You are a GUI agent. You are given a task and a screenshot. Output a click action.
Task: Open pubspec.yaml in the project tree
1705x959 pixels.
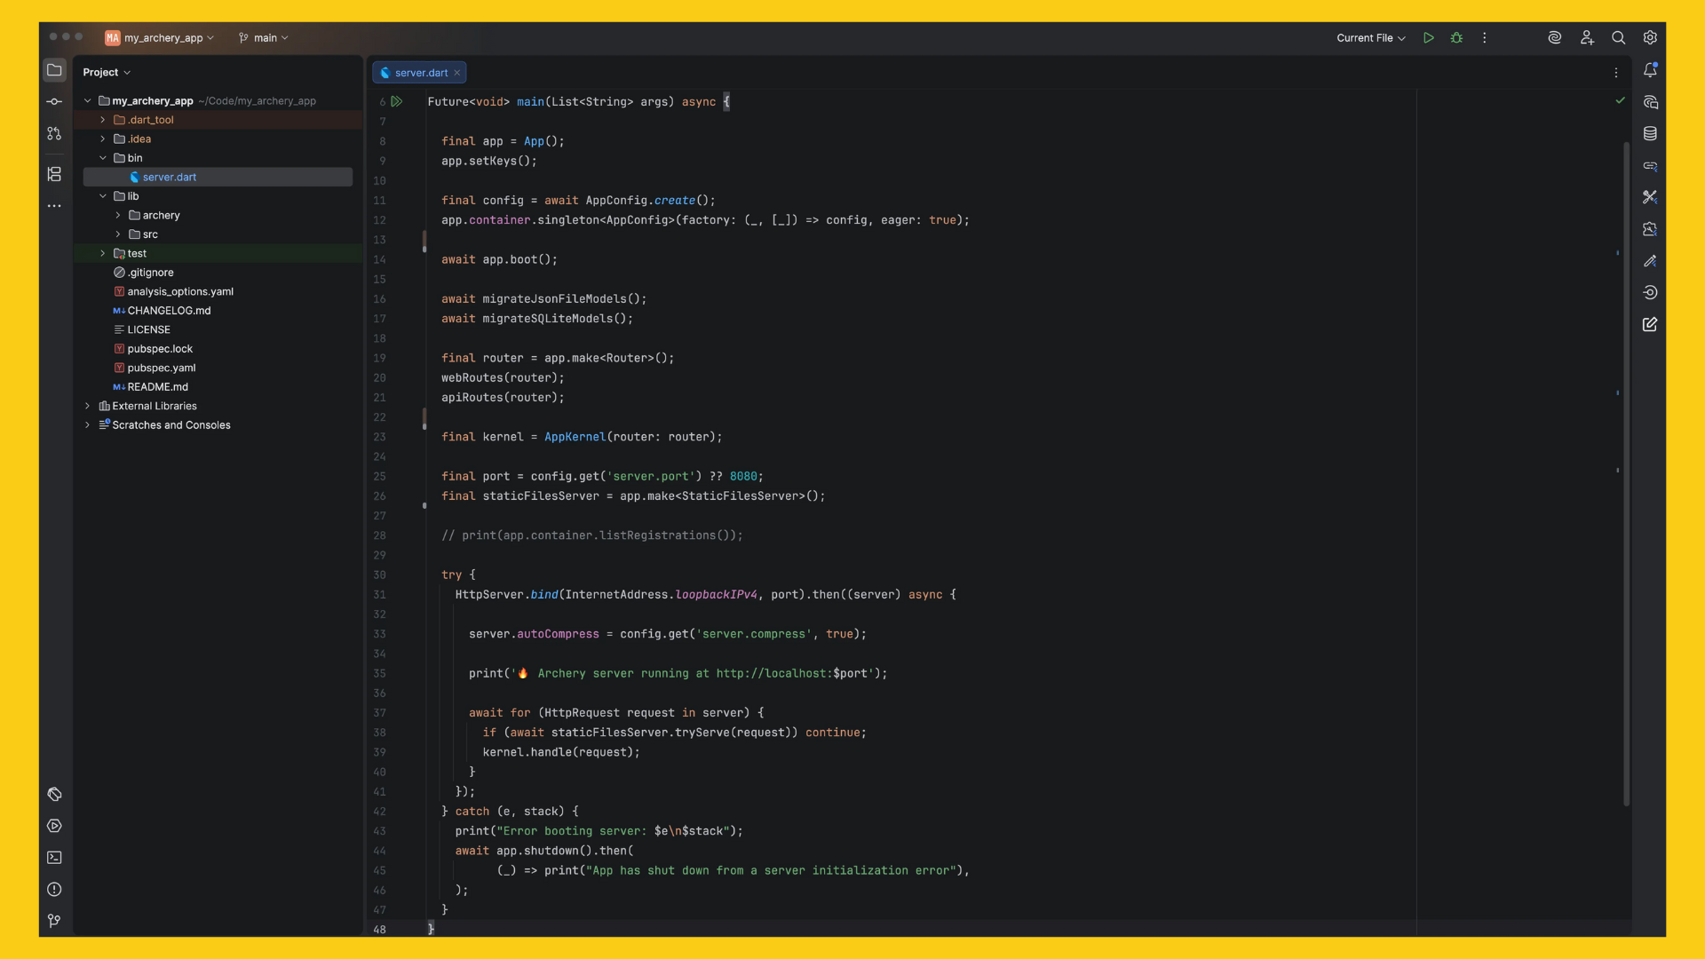coord(161,369)
